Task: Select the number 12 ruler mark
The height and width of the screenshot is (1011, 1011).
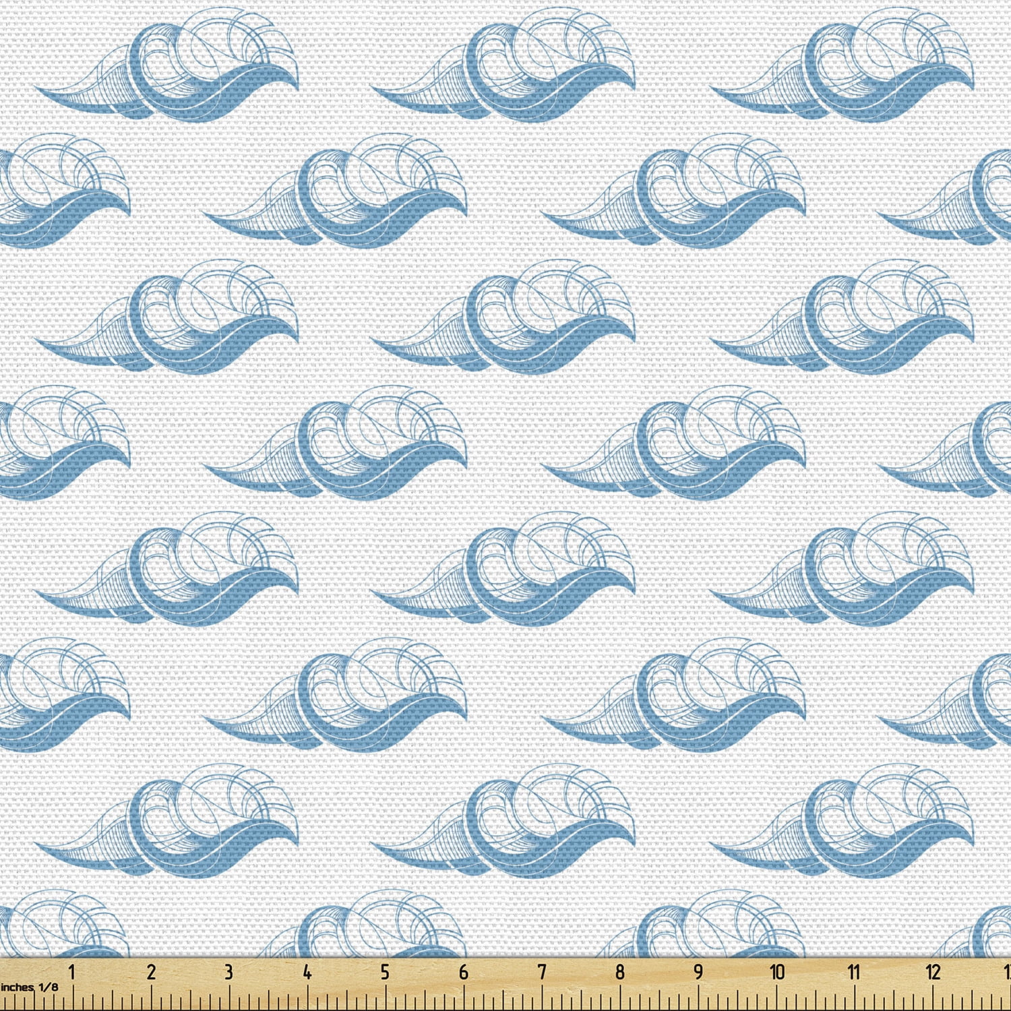Action: tap(933, 973)
